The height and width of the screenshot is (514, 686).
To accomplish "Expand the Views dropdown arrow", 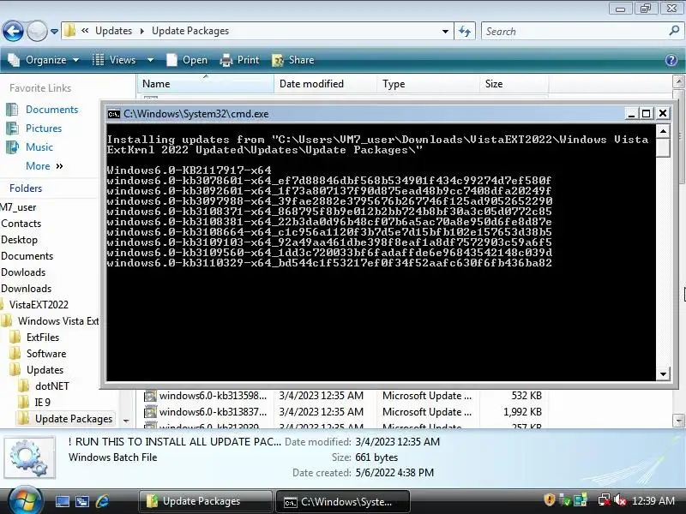I will 150,60.
